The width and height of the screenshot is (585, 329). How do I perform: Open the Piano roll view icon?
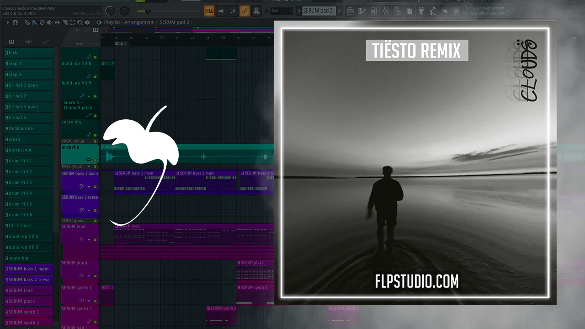[362, 11]
